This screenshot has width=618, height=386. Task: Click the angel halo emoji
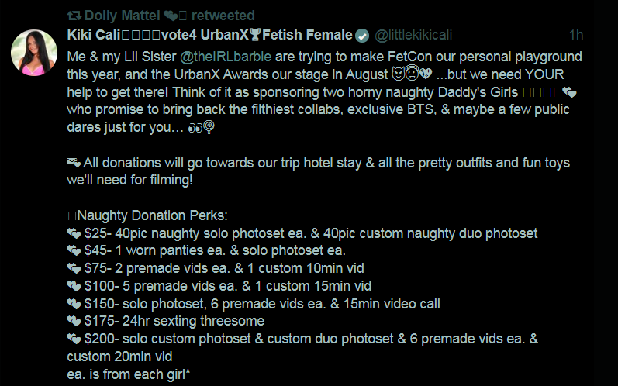(412, 74)
